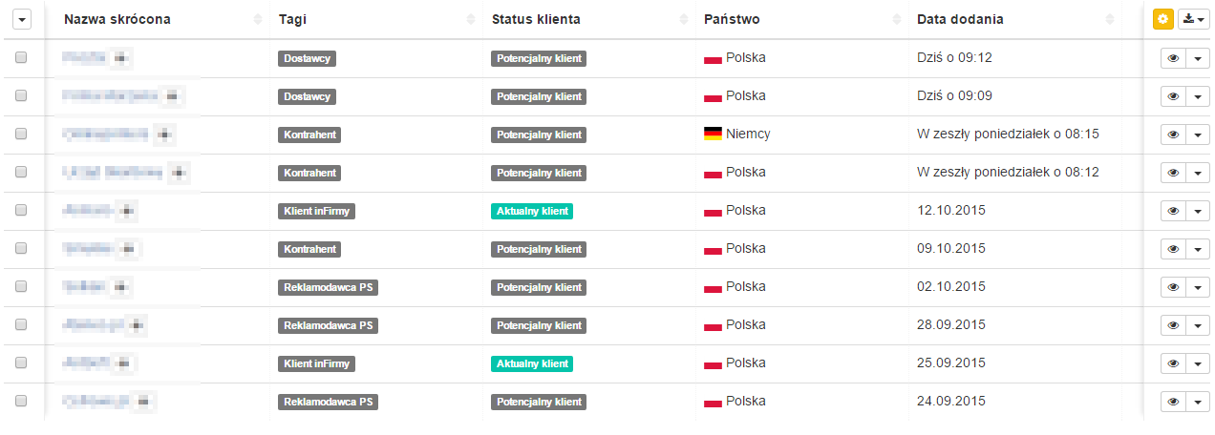This screenshot has width=1215, height=435.
Task: Select checkbox of row dated 09.10.2015
Action: click(21, 248)
